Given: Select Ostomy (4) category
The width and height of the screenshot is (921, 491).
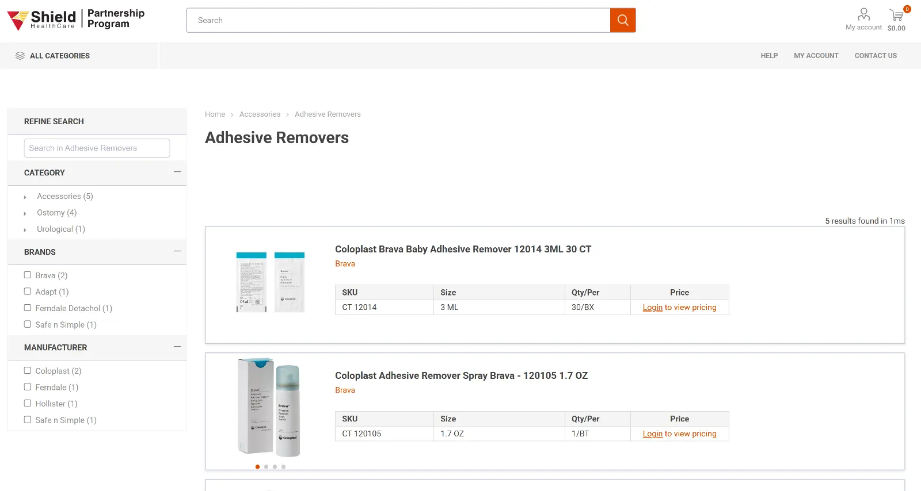Looking at the screenshot, I should click(57, 213).
